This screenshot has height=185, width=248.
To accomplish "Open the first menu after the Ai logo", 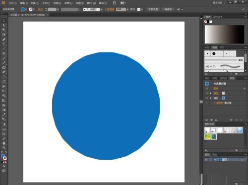I will coord(13,3).
